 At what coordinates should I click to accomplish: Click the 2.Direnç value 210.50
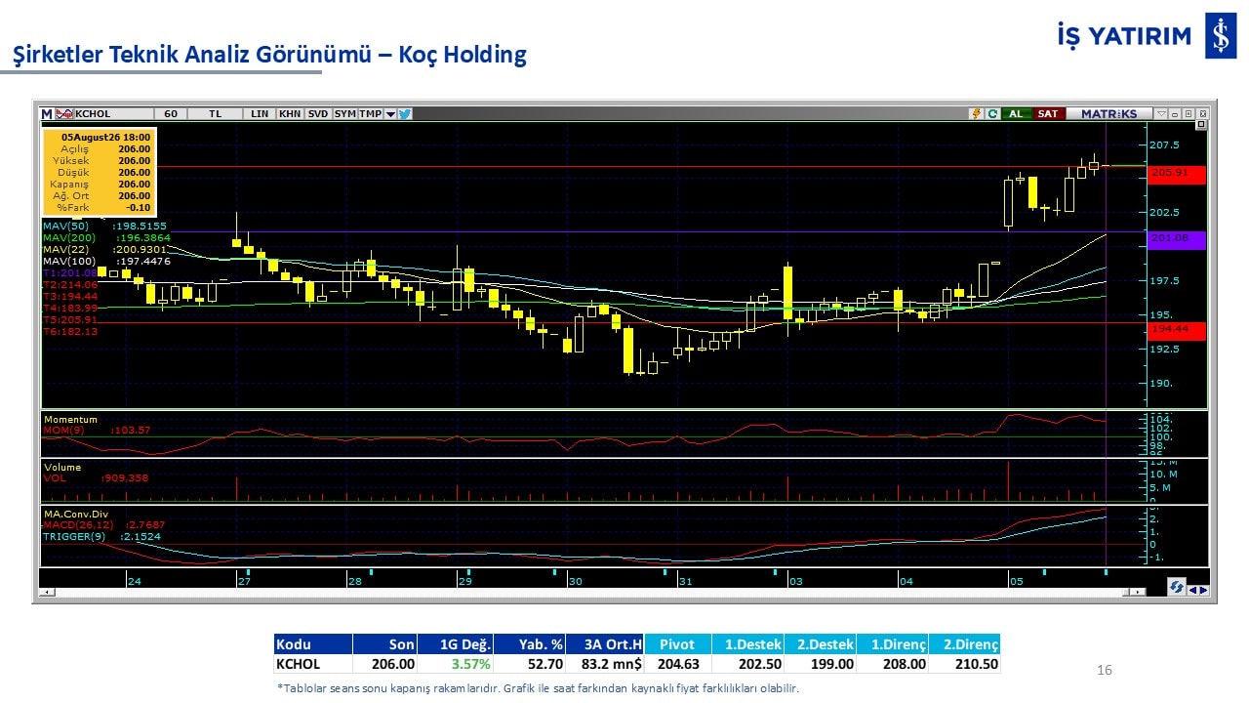[x=964, y=664]
